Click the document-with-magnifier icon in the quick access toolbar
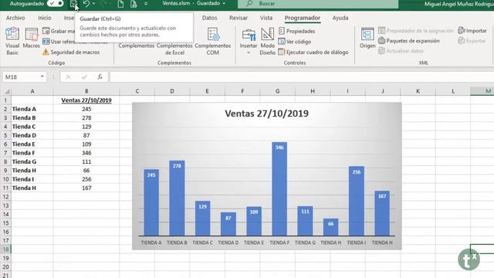 click(x=134, y=4)
